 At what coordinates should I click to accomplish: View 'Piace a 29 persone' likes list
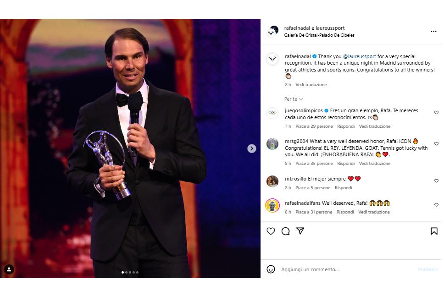point(315,126)
